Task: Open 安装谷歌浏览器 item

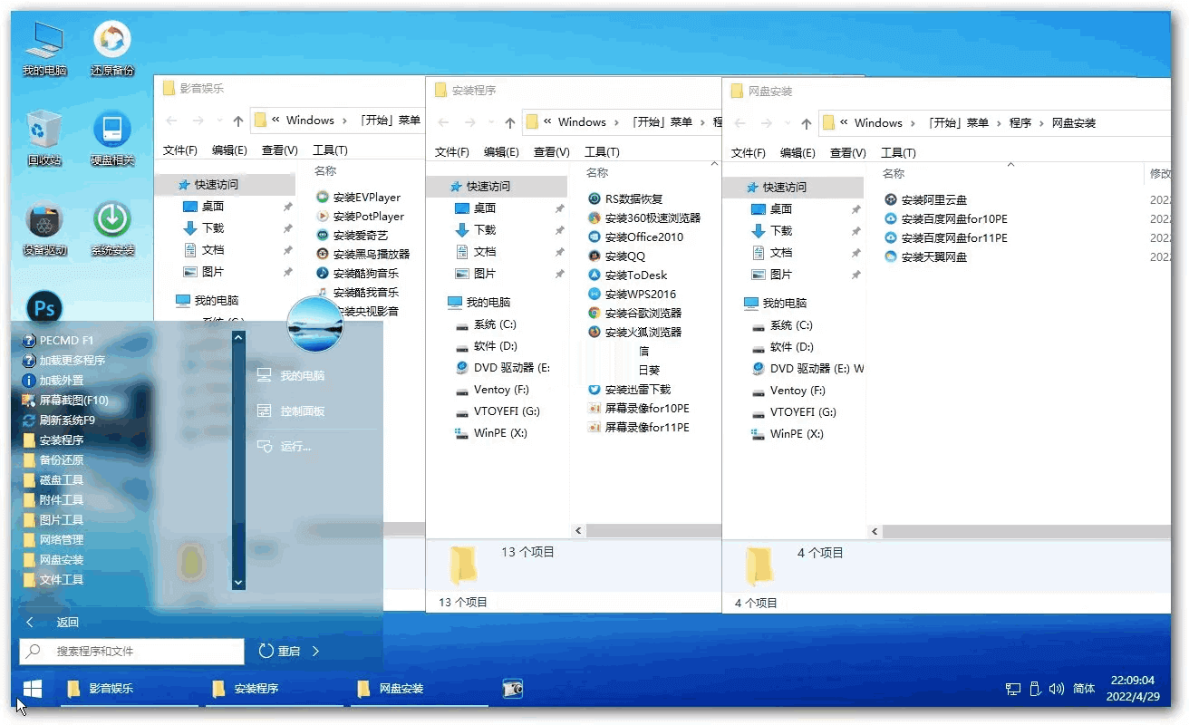Action: click(634, 313)
